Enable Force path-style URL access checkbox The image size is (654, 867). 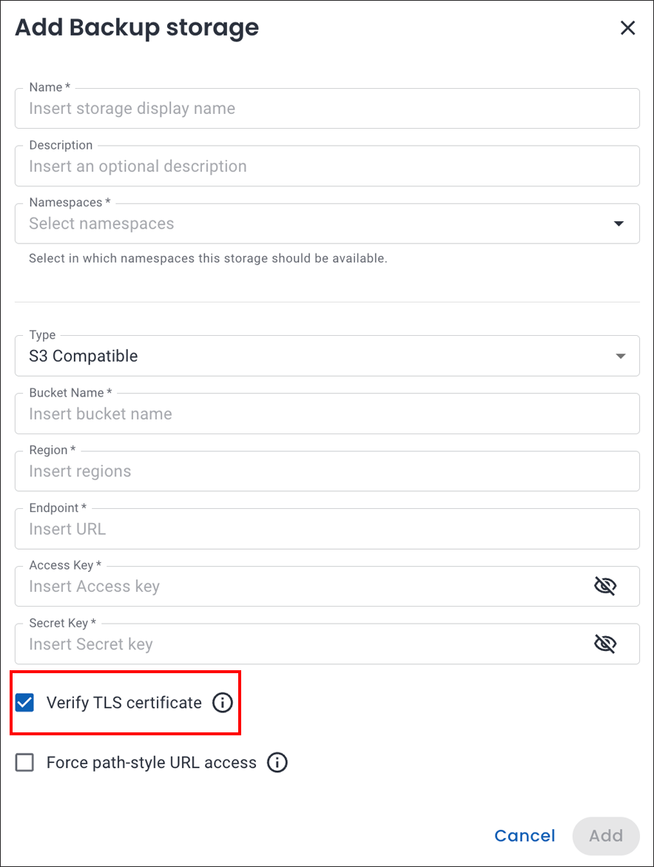click(x=25, y=763)
